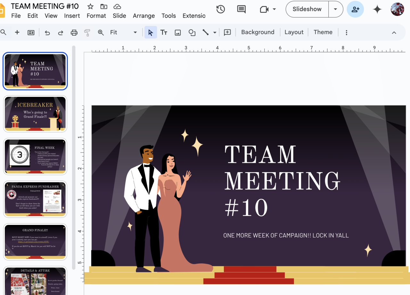This screenshot has height=295, width=410.
Task: Expand the Slideshow options dropdown arrow
Action: [335, 9]
